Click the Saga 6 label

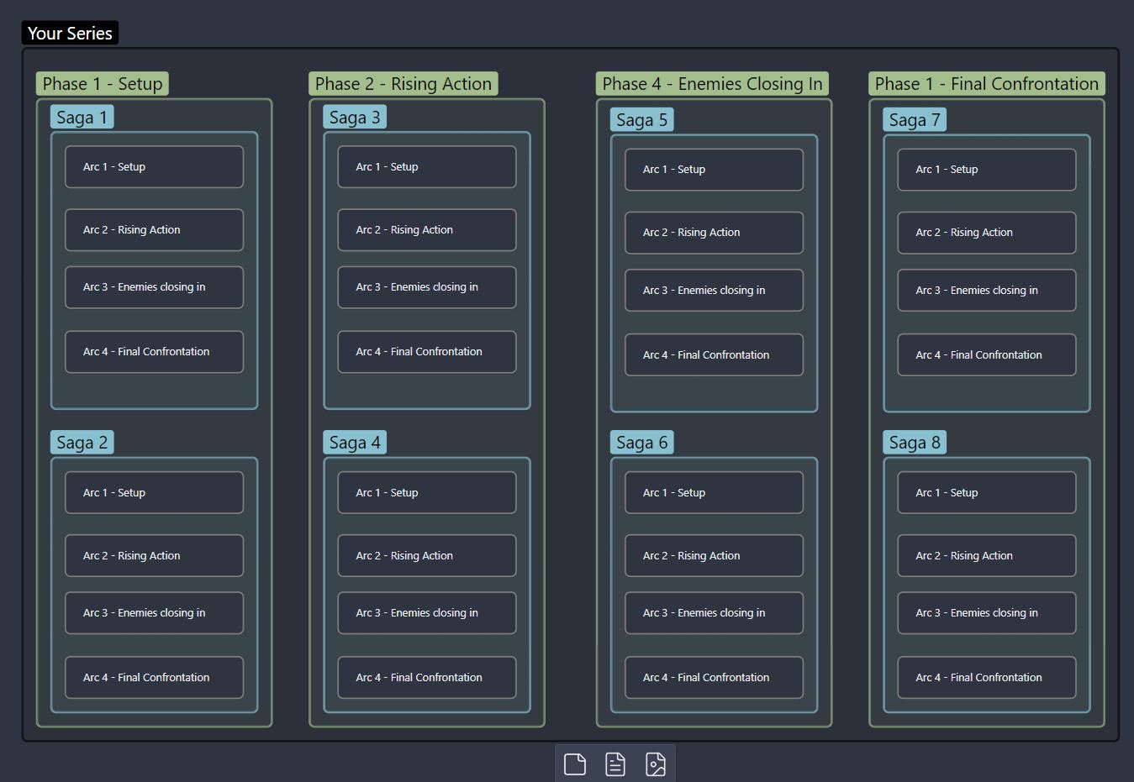point(641,443)
